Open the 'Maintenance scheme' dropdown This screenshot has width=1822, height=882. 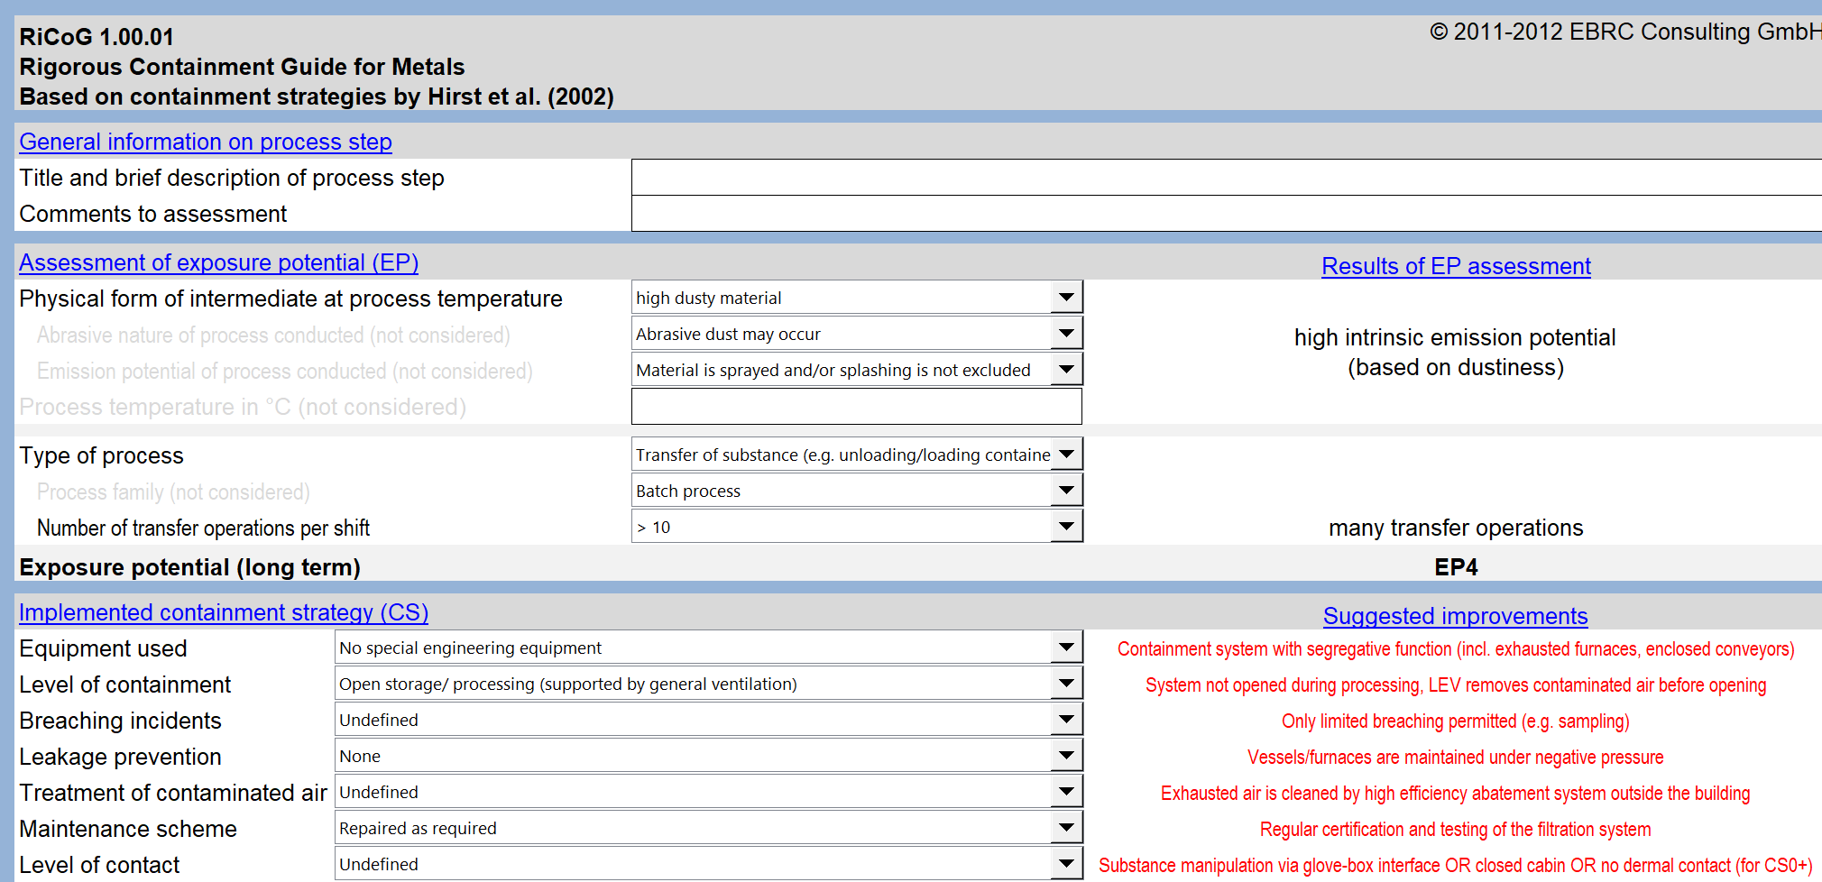click(x=1067, y=827)
